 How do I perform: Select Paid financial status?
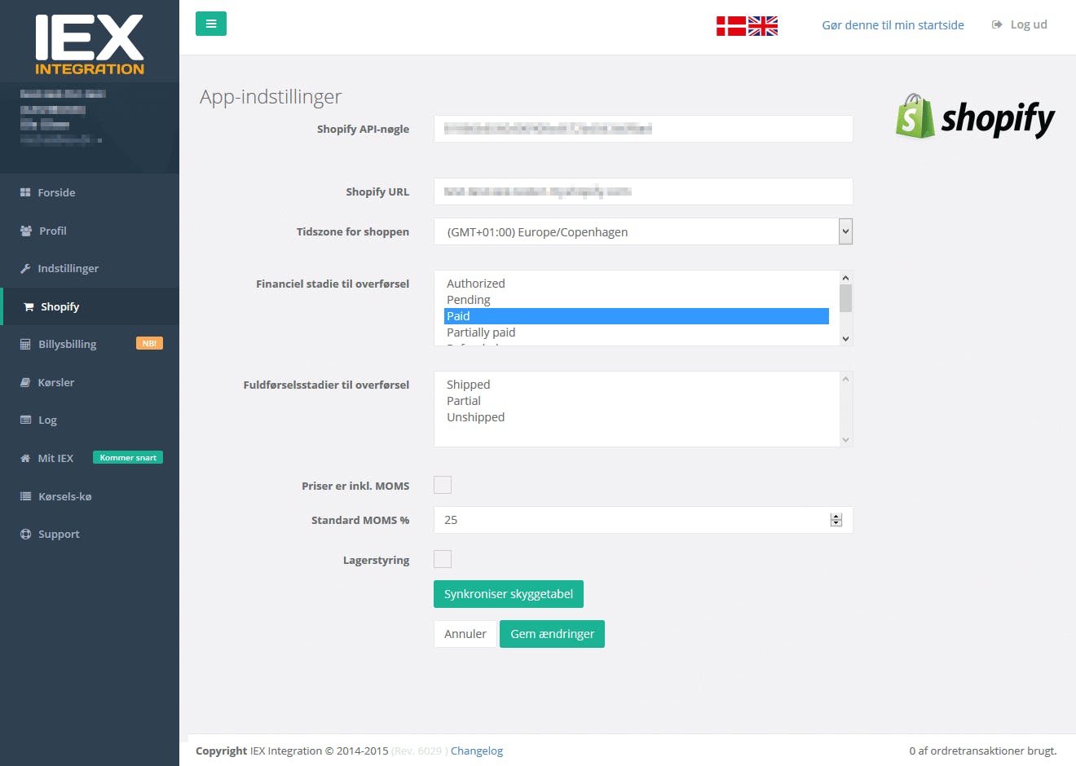pyautogui.click(x=637, y=316)
